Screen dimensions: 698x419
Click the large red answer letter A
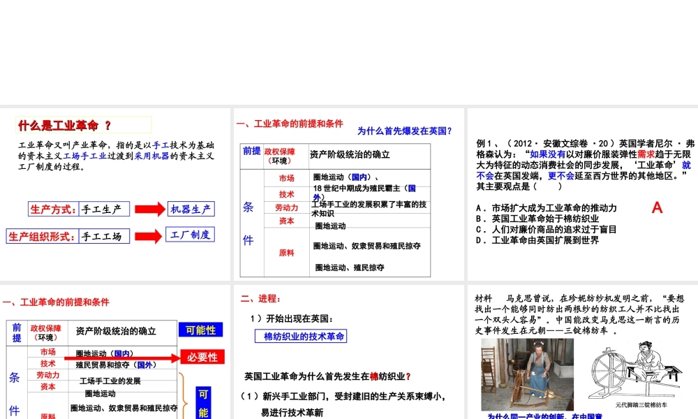tap(657, 207)
